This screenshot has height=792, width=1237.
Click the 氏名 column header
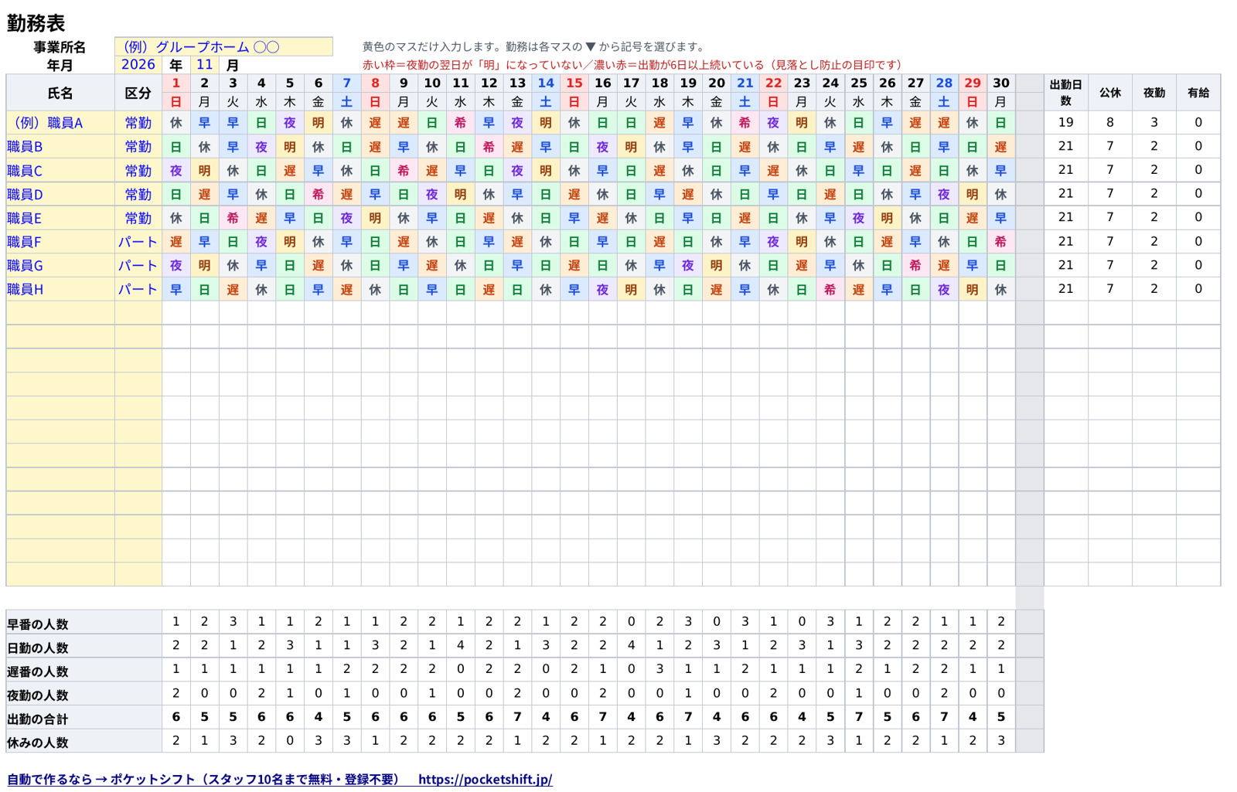point(60,93)
